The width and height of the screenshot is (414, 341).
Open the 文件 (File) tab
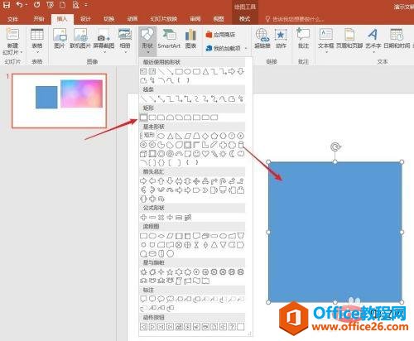(12, 19)
